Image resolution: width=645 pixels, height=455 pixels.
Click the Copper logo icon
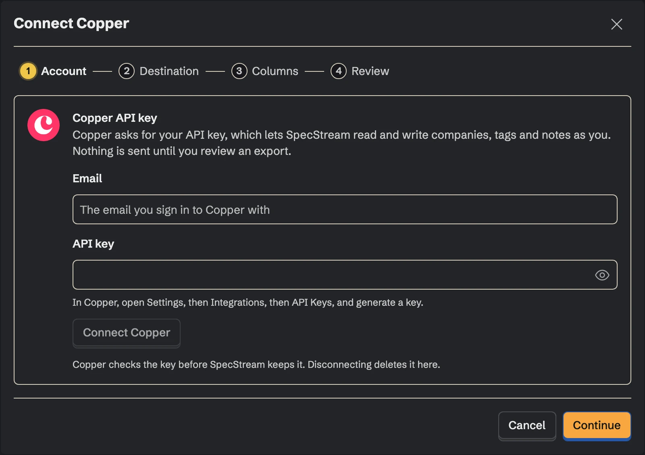[x=44, y=125]
